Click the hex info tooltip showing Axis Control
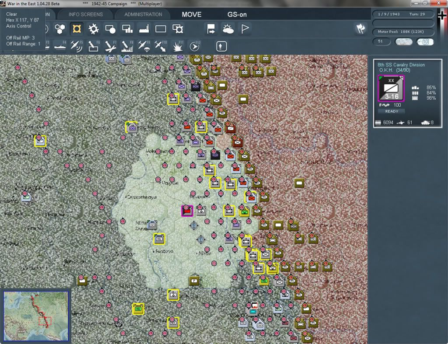Viewport: 448px width, 344px height. (23, 29)
